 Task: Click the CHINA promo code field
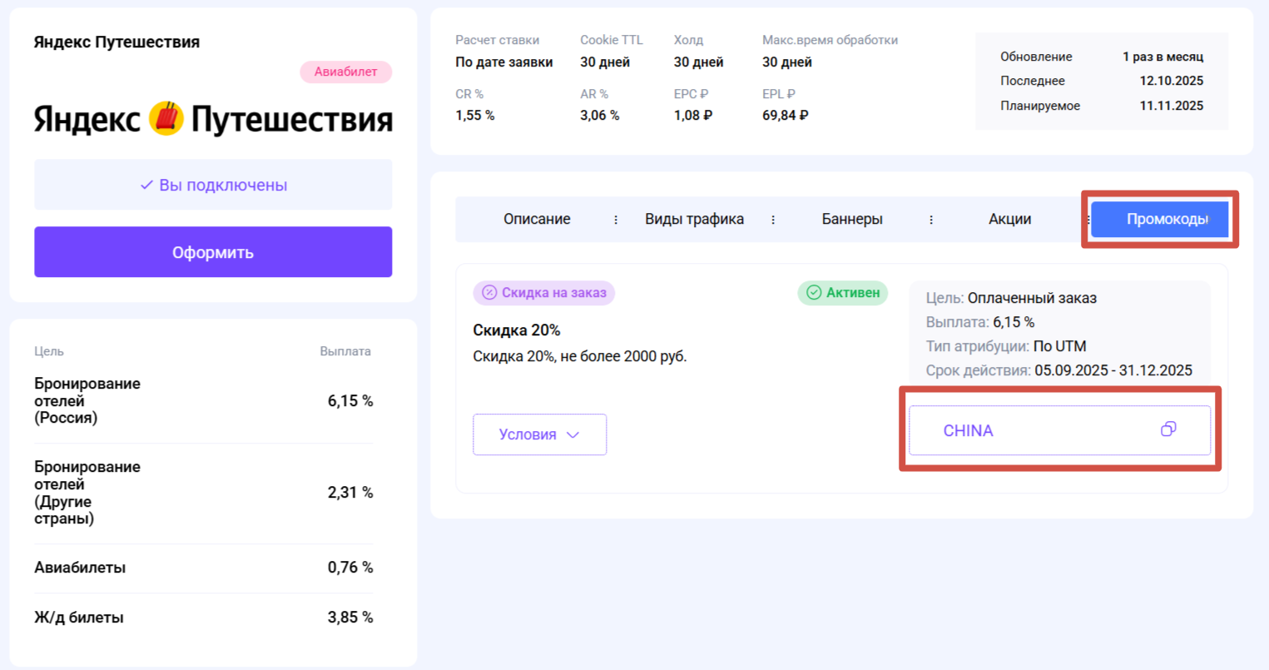coord(1032,430)
